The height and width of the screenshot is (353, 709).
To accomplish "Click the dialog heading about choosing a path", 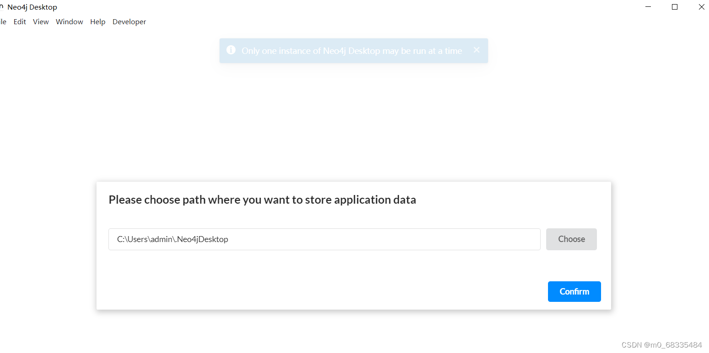I will pyautogui.click(x=262, y=200).
